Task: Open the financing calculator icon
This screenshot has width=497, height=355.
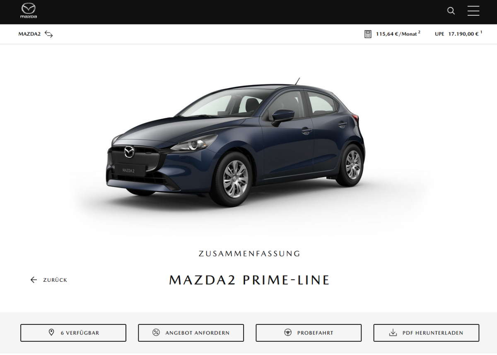Action: click(368, 34)
